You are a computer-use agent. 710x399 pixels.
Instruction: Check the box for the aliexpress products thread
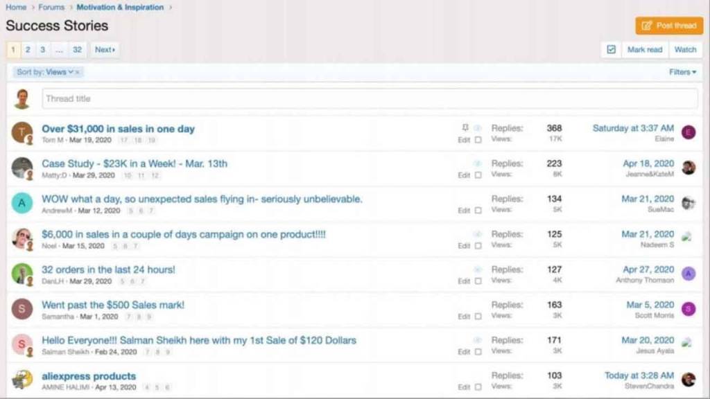(478, 387)
